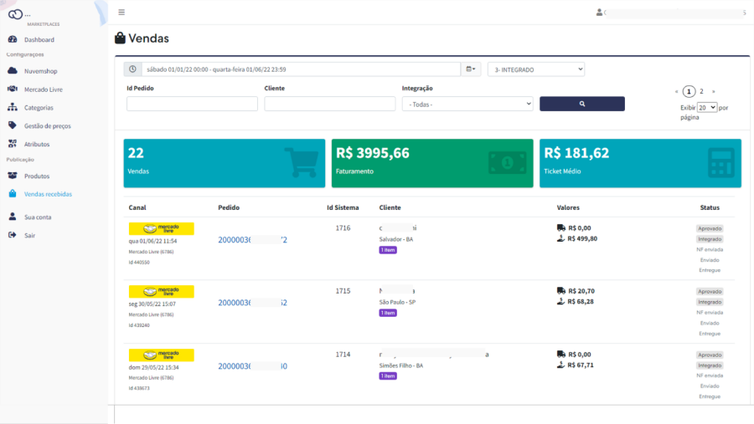Click the clock icon beside date range
The image size is (754, 424).
[x=132, y=69]
